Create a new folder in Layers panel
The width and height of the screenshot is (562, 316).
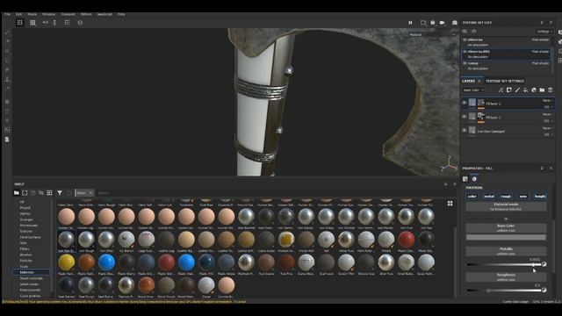click(542, 90)
